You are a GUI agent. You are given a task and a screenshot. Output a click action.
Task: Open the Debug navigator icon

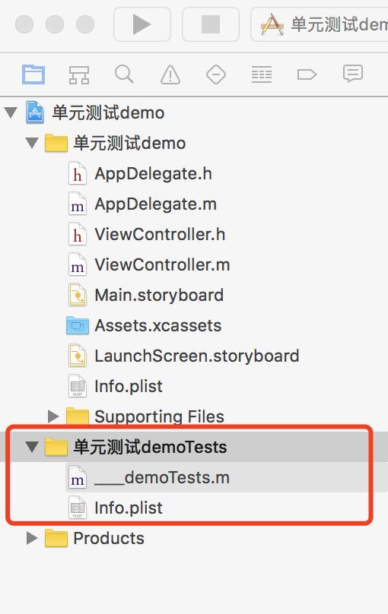[x=262, y=74]
